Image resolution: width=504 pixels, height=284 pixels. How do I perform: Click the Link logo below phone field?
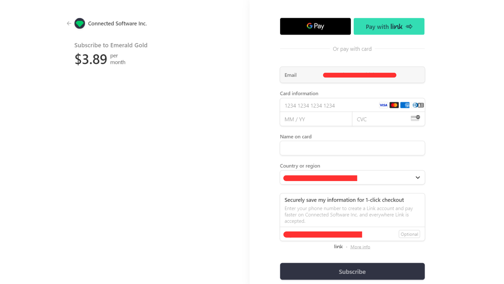338,247
